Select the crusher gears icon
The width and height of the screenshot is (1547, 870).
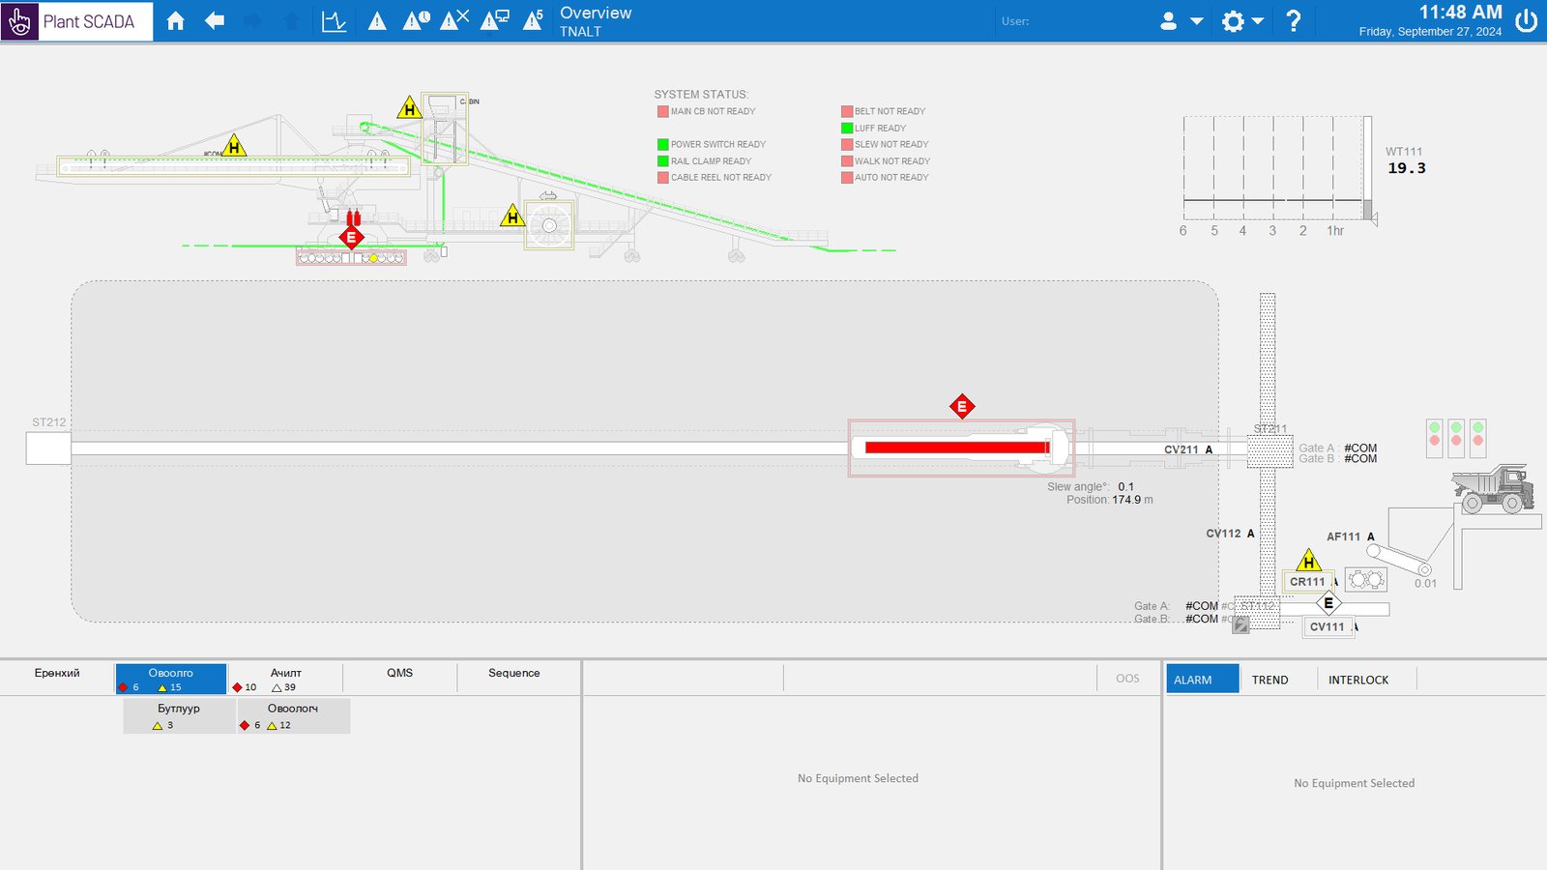pos(1365,580)
